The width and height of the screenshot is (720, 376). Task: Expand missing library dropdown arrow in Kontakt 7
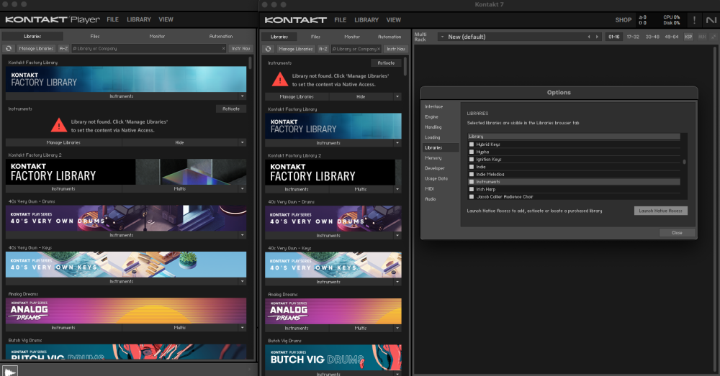tap(397, 97)
